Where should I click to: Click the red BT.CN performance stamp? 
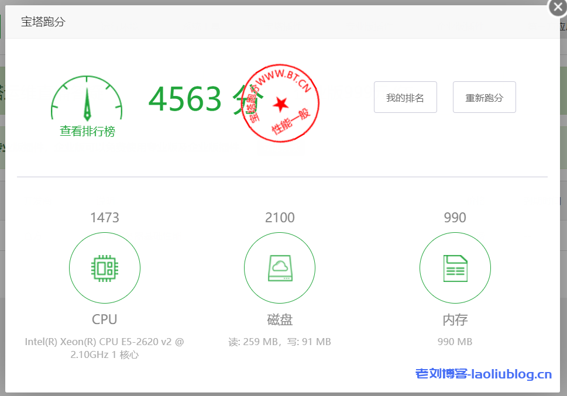pyautogui.click(x=280, y=102)
